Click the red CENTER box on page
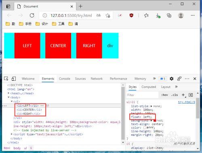The height and width of the screenshot is (153, 202). 58,45
